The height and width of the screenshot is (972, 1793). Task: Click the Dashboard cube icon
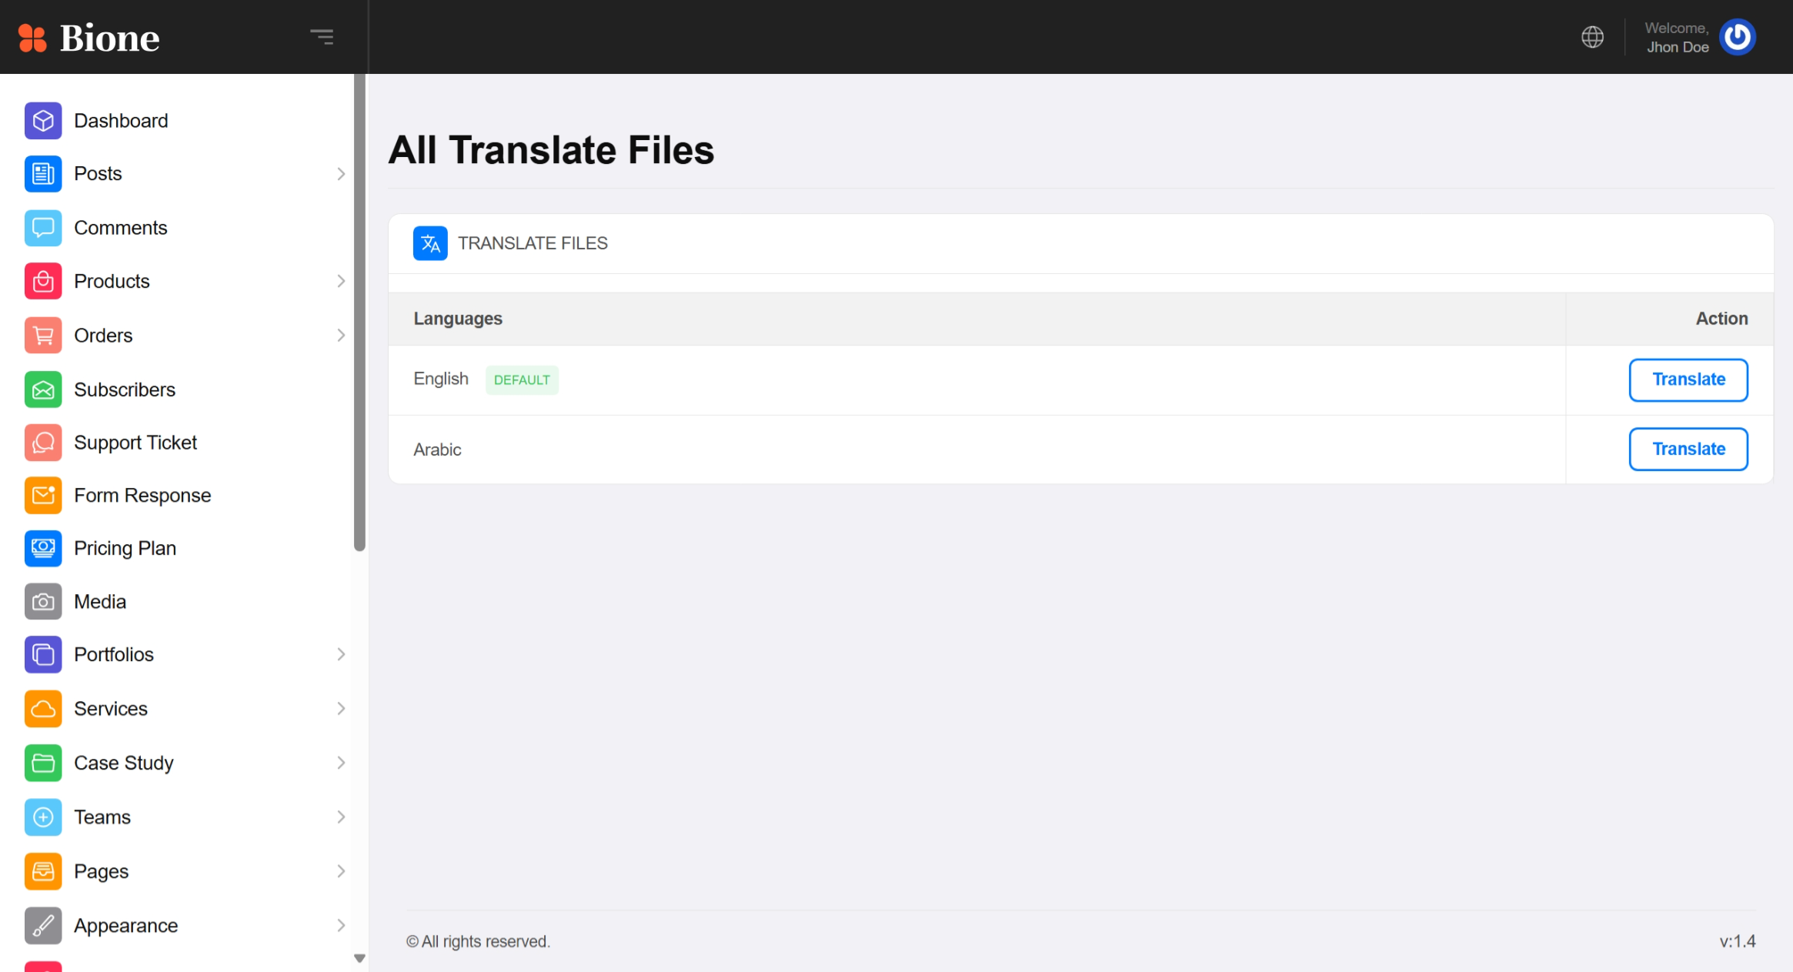[43, 121]
